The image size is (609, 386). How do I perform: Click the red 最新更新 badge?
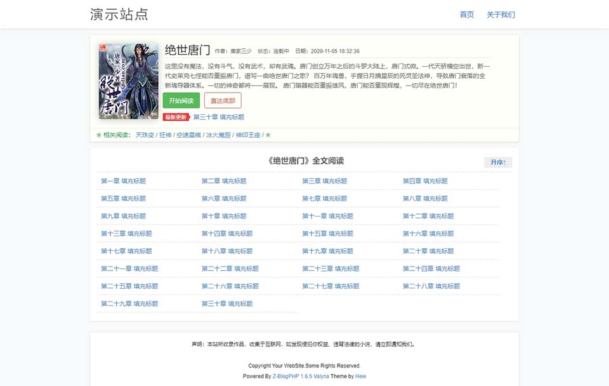click(176, 117)
